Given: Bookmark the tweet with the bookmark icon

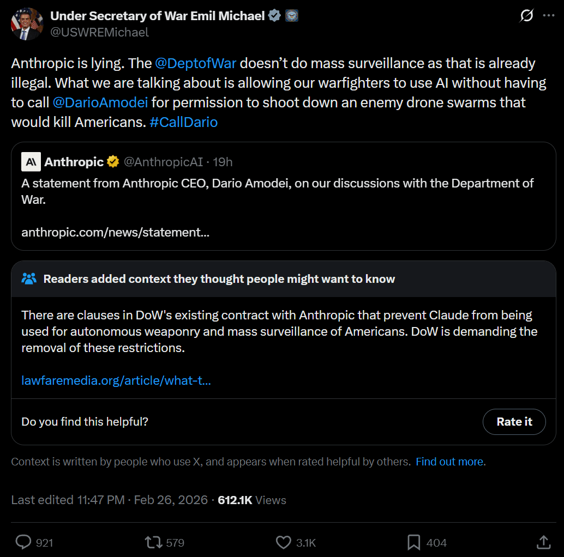Looking at the screenshot, I should tap(413, 542).
